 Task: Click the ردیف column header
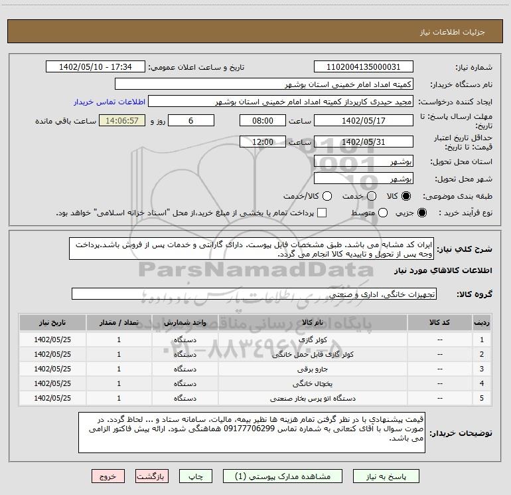coord(482,322)
